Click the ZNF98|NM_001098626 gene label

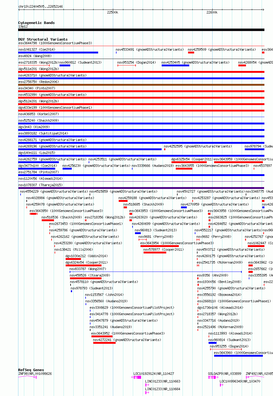click(35, 374)
